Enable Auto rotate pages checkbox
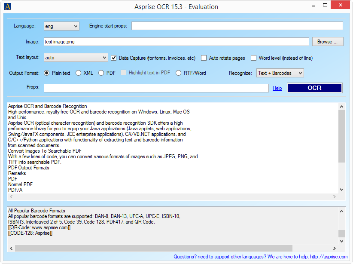353x264 pixels. pyautogui.click(x=204, y=58)
